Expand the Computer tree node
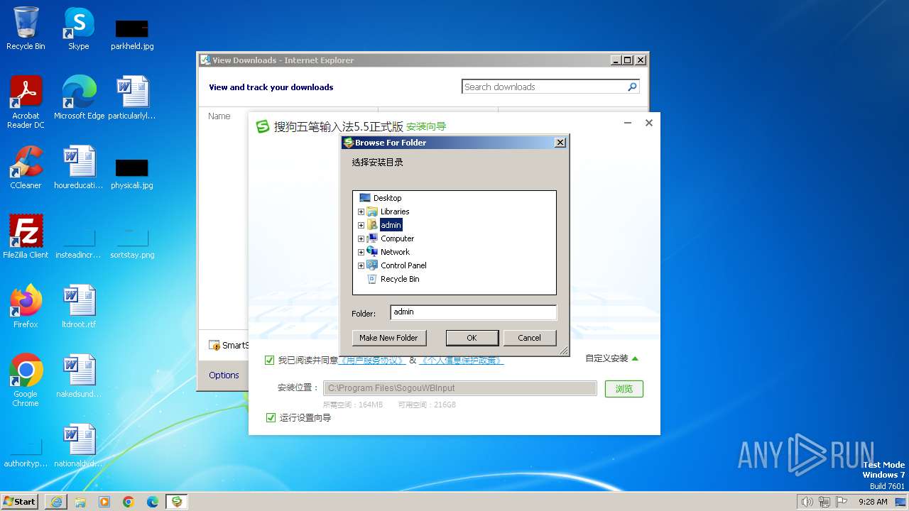 361,238
